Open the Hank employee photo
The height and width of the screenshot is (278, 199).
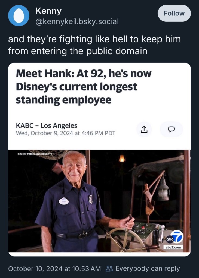pyautogui.click(x=99, y=201)
